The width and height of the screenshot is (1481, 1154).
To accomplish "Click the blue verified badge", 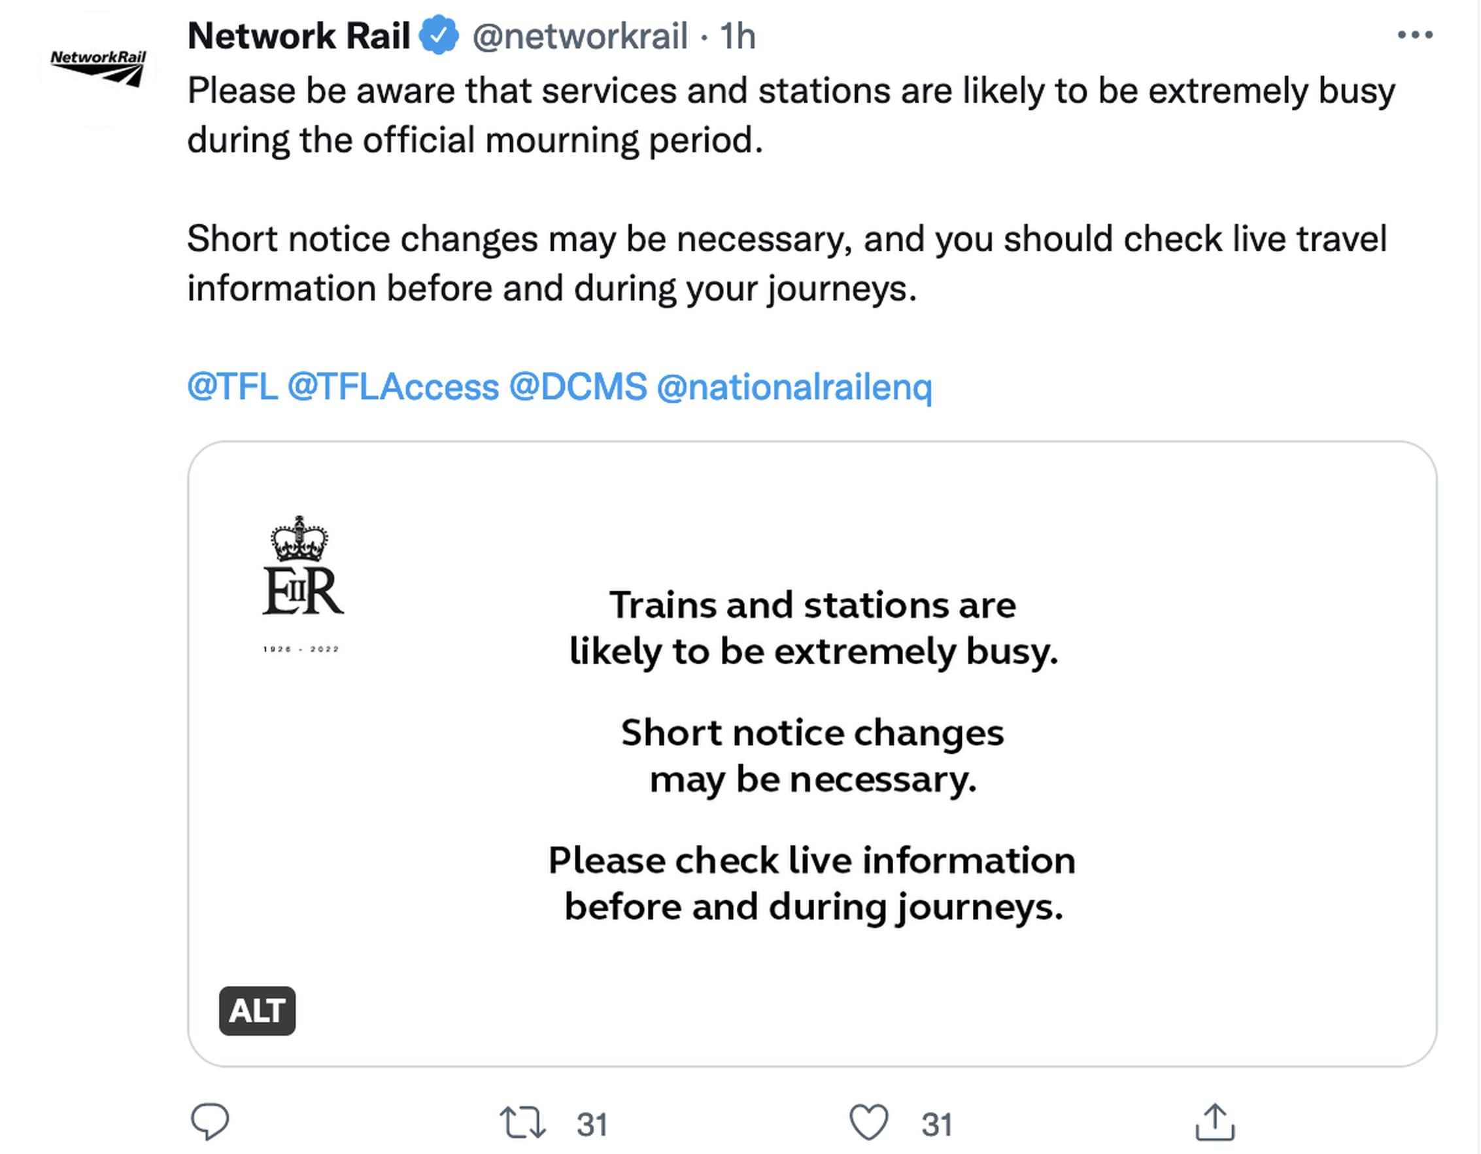I will (439, 35).
